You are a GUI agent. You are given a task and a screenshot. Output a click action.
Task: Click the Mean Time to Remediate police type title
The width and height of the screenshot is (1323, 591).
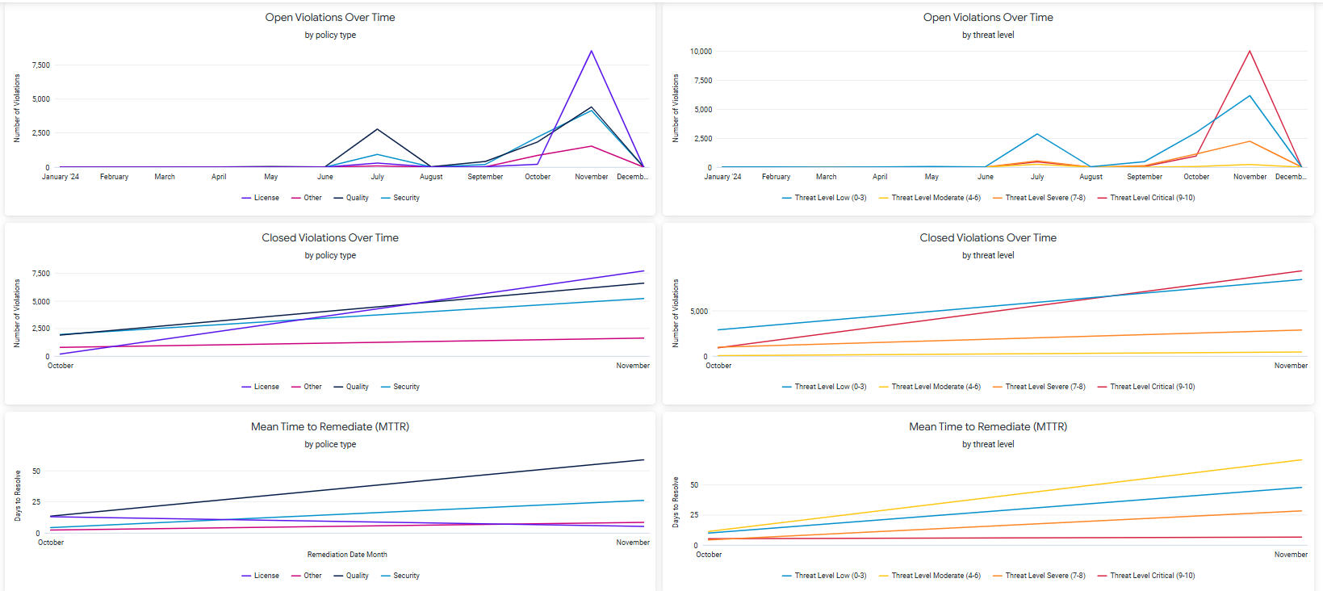tap(330, 426)
